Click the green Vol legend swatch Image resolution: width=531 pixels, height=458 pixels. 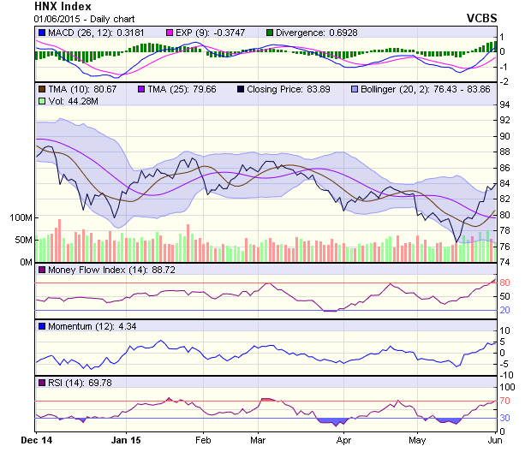pos(43,101)
